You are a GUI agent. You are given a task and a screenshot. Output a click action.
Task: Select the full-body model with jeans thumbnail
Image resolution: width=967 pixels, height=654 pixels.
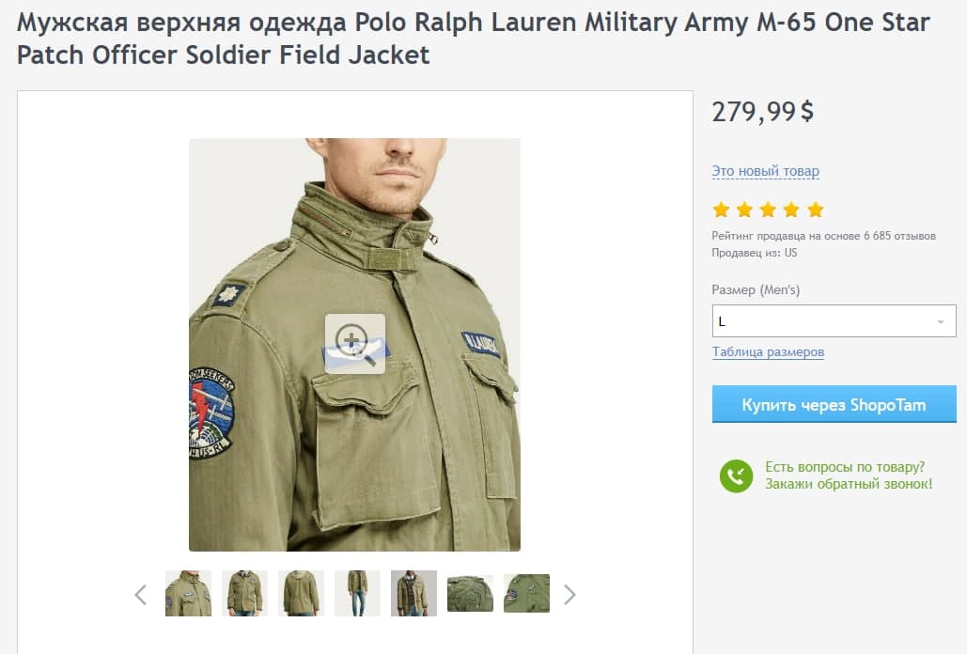click(x=357, y=594)
